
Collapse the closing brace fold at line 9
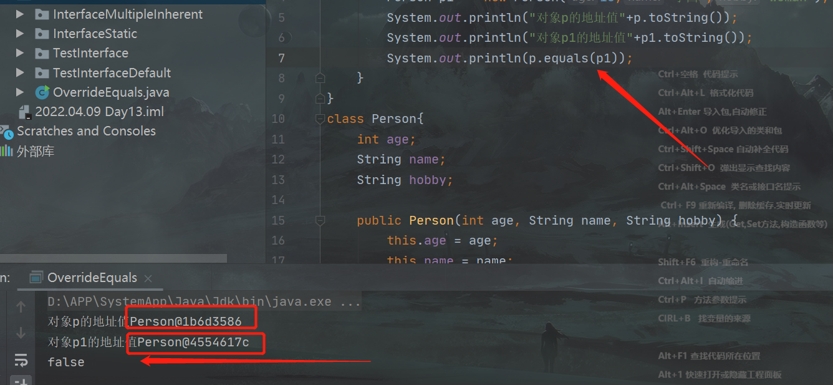[x=320, y=97]
